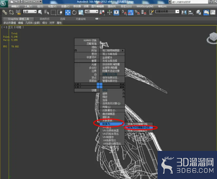Image resolution: width=217 pixels, height=179 pixels.
Task: Open the 工具(T) menu
Action: pyautogui.click(x=28, y=6)
